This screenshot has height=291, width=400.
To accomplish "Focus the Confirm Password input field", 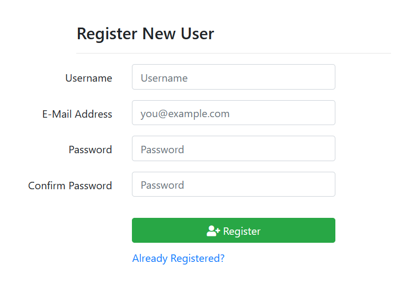I will [x=233, y=184].
